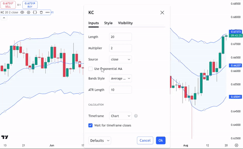Open the Defaults dropdown
The height and width of the screenshot is (149, 243).
(x=100, y=140)
